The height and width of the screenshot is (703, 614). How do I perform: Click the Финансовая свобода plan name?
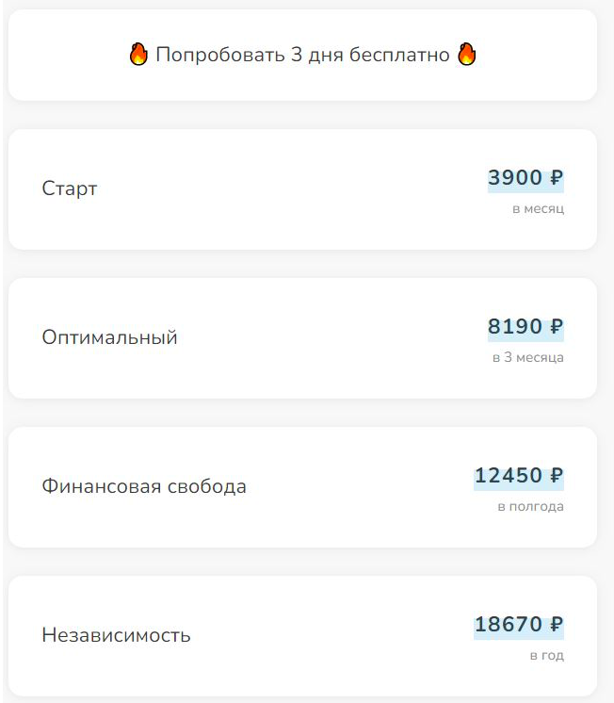click(x=144, y=487)
